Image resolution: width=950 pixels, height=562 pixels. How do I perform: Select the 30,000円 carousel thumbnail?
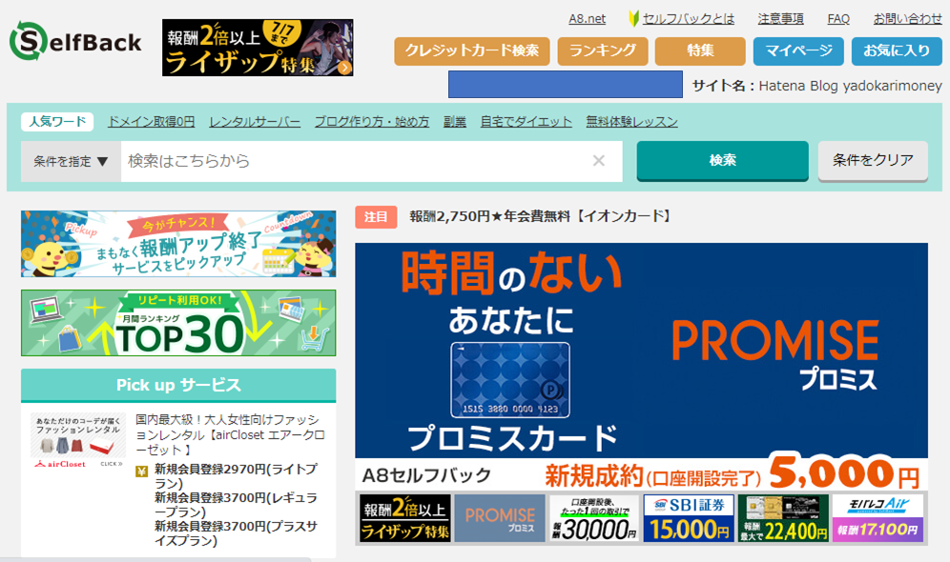pyautogui.click(x=594, y=518)
